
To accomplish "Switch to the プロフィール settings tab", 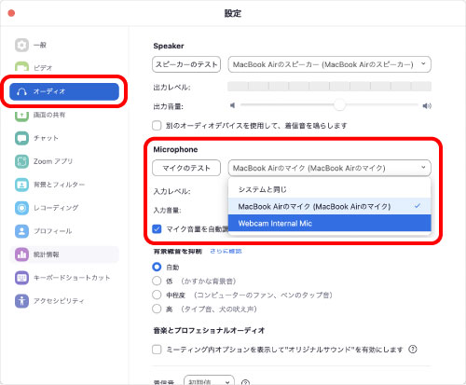I will tap(64, 231).
